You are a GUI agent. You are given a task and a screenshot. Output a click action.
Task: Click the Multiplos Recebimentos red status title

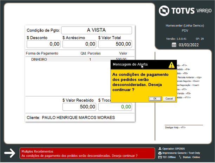click(37, 151)
